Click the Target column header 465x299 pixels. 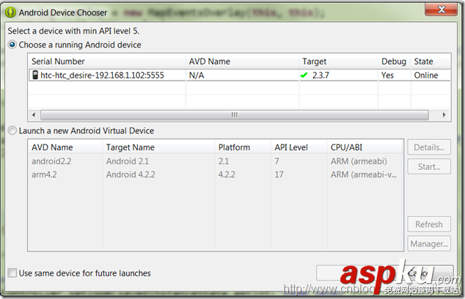(338, 62)
